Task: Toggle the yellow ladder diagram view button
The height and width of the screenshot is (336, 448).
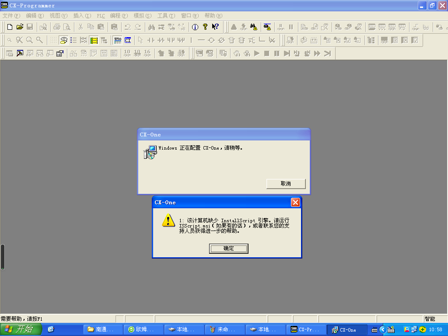Action: (94, 40)
